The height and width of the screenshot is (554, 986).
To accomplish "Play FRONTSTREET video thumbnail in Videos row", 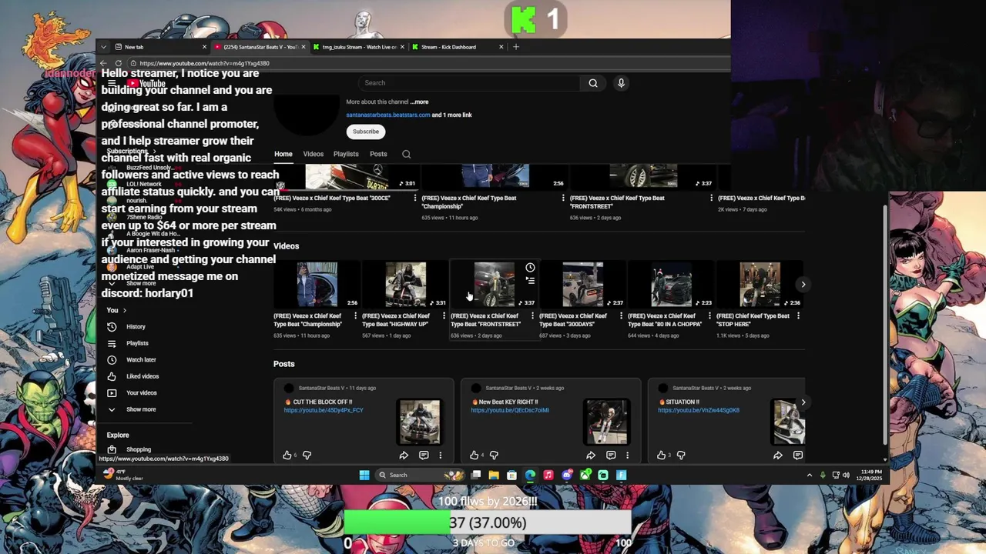I will click(x=494, y=284).
